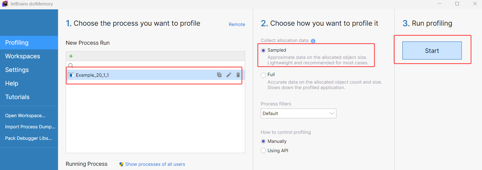Click the green plus add-process icon
Viewport: 482px width, 170px height.
coord(71,56)
